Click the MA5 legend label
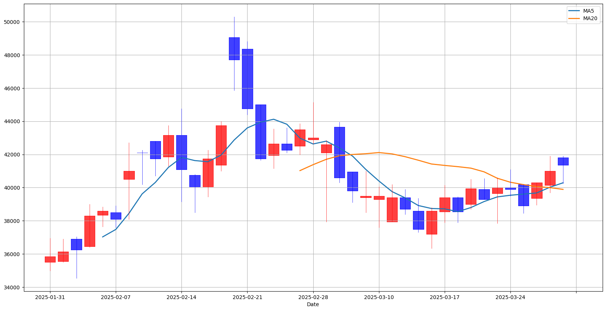Viewport: 606px width, 311px height. click(588, 11)
